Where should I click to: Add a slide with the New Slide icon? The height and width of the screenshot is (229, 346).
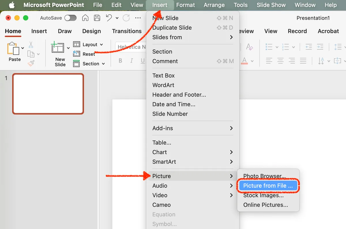[58, 47]
